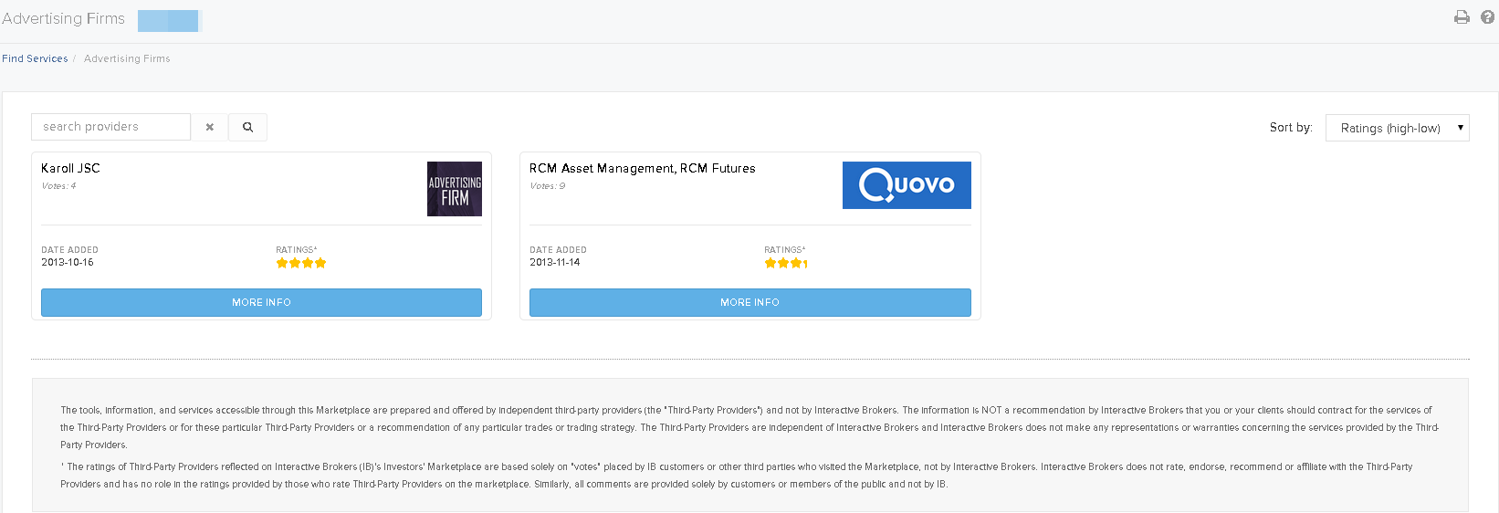Click MORE INFO for RCM Asset Management

[749, 302]
